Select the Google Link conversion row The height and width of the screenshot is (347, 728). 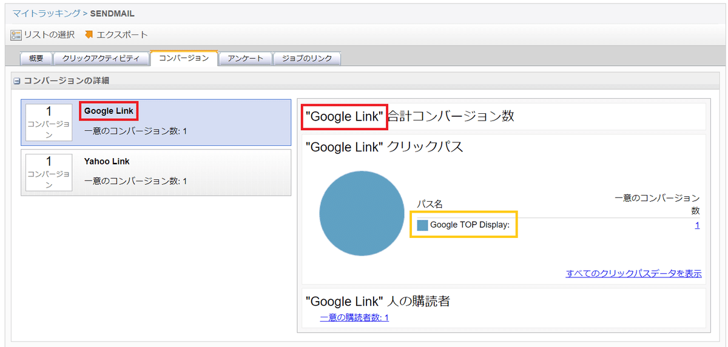point(156,123)
